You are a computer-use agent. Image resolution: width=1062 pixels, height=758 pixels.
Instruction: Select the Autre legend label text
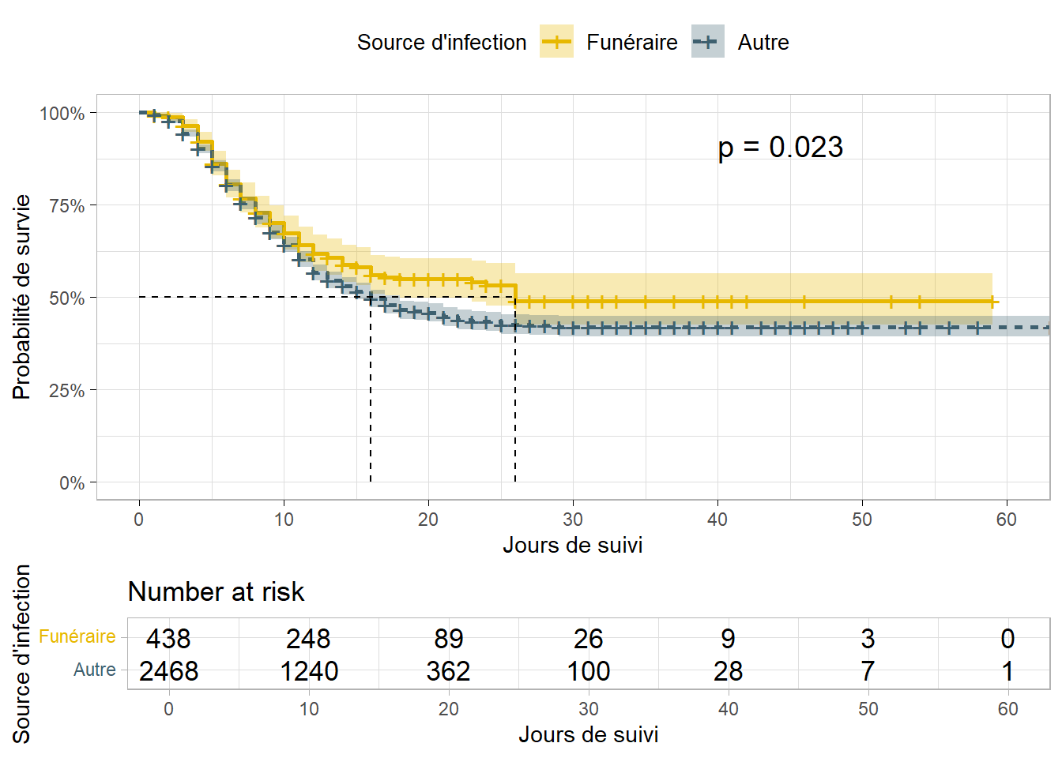[x=763, y=43]
